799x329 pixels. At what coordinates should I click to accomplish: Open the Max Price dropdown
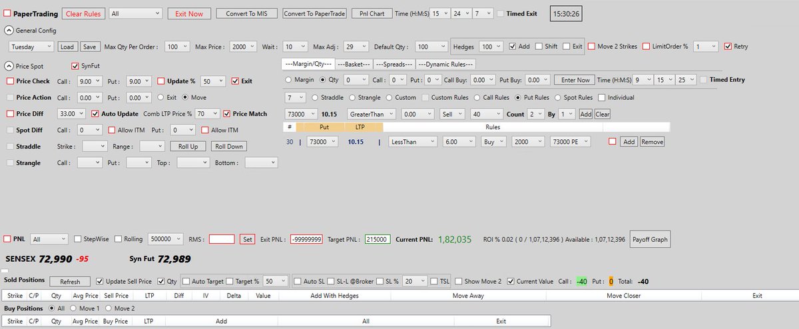tap(244, 47)
